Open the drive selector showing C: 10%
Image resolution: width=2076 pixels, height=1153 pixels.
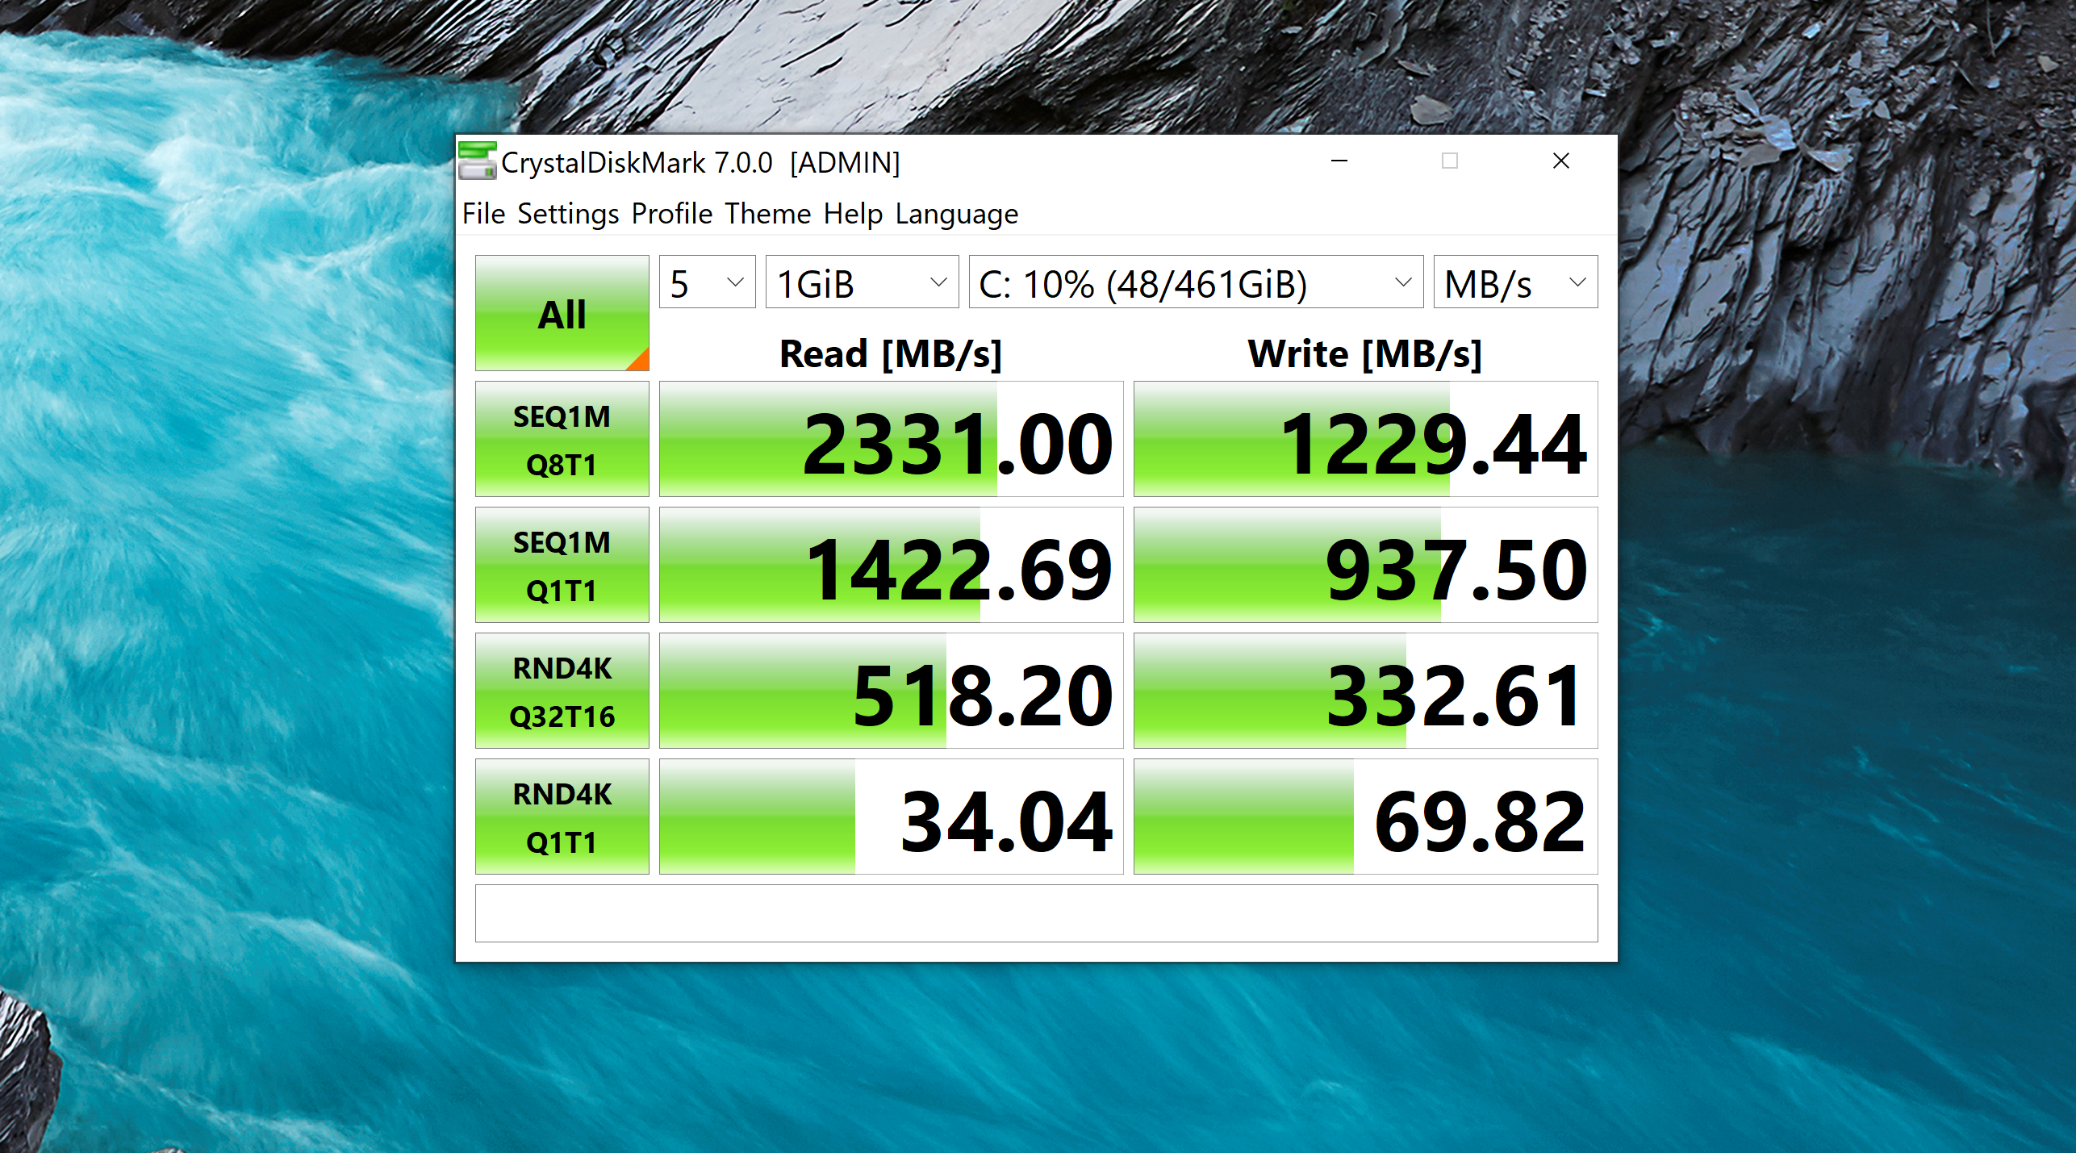pos(1196,282)
